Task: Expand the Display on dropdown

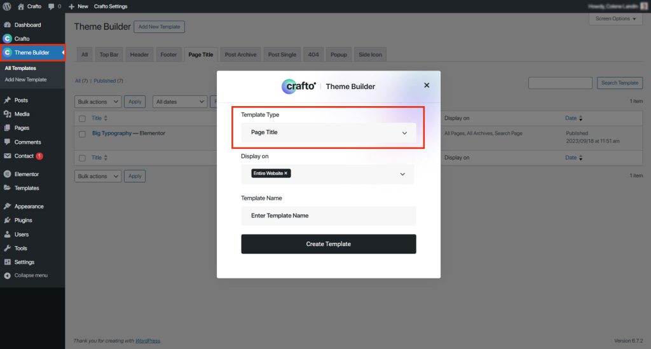Action: tap(402, 174)
